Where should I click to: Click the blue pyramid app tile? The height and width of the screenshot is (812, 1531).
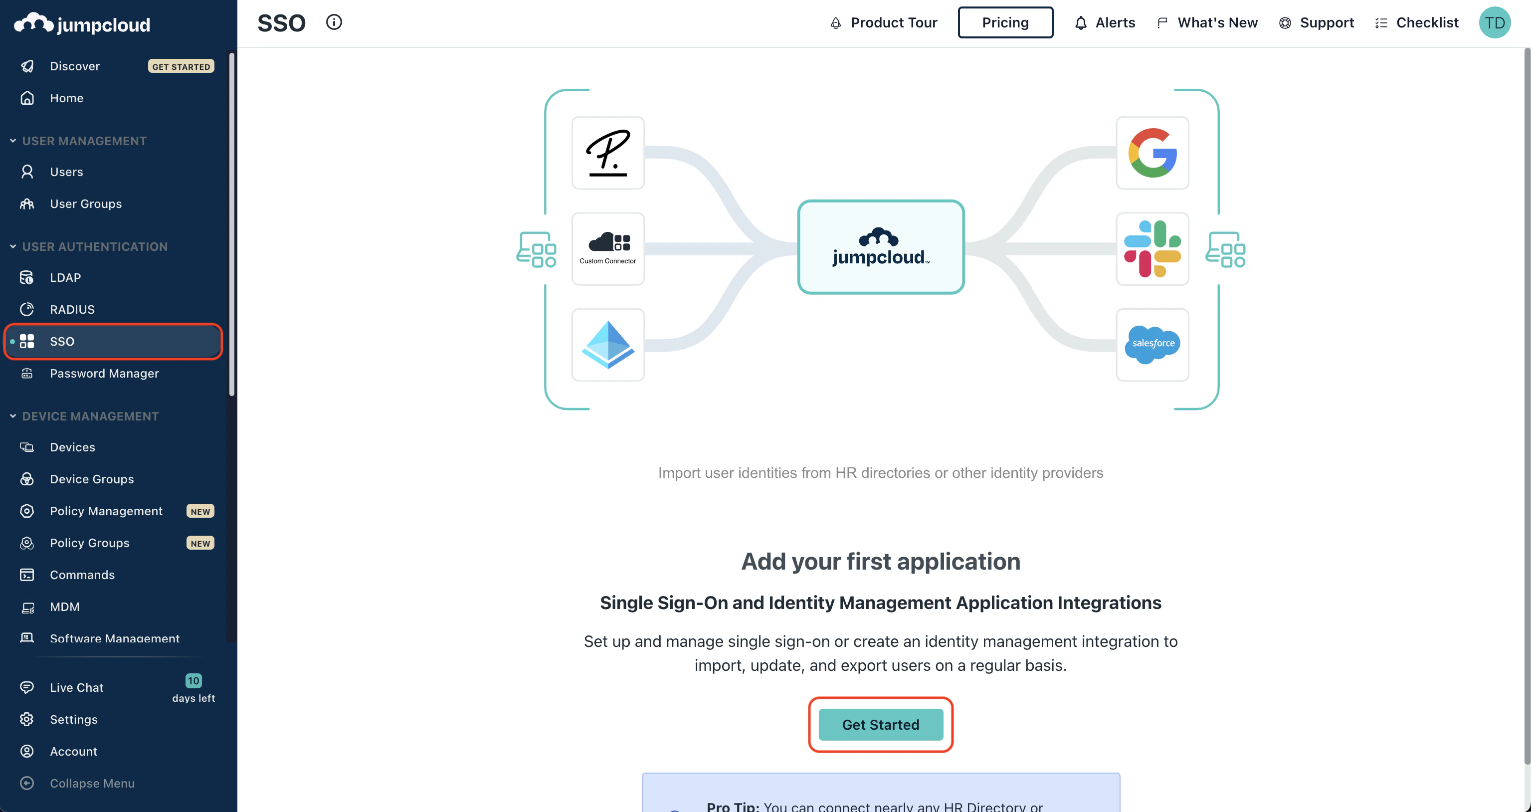point(607,344)
